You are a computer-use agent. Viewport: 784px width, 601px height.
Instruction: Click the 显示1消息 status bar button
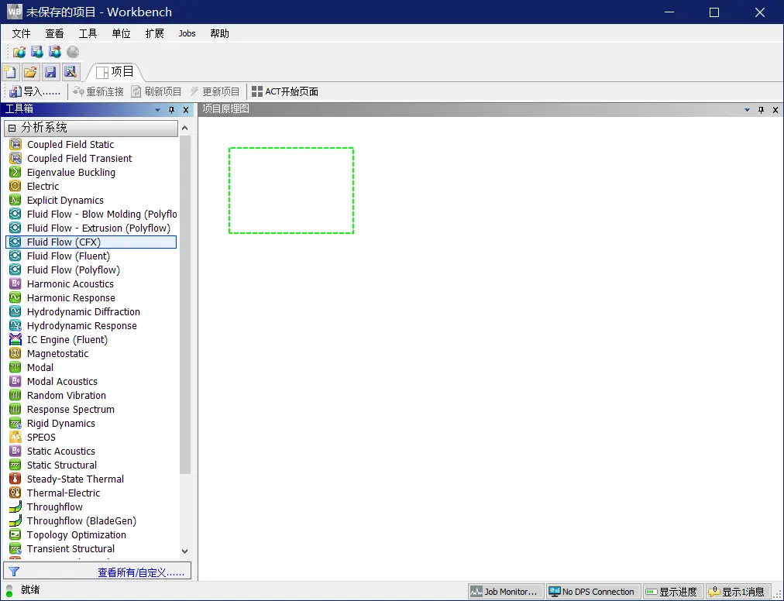[737, 592]
